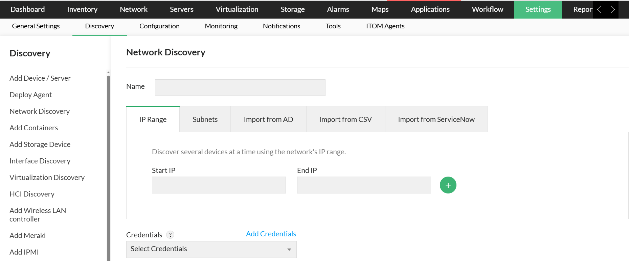Select Virtualization Discovery in sidebar
The height and width of the screenshot is (261, 629).
click(47, 177)
